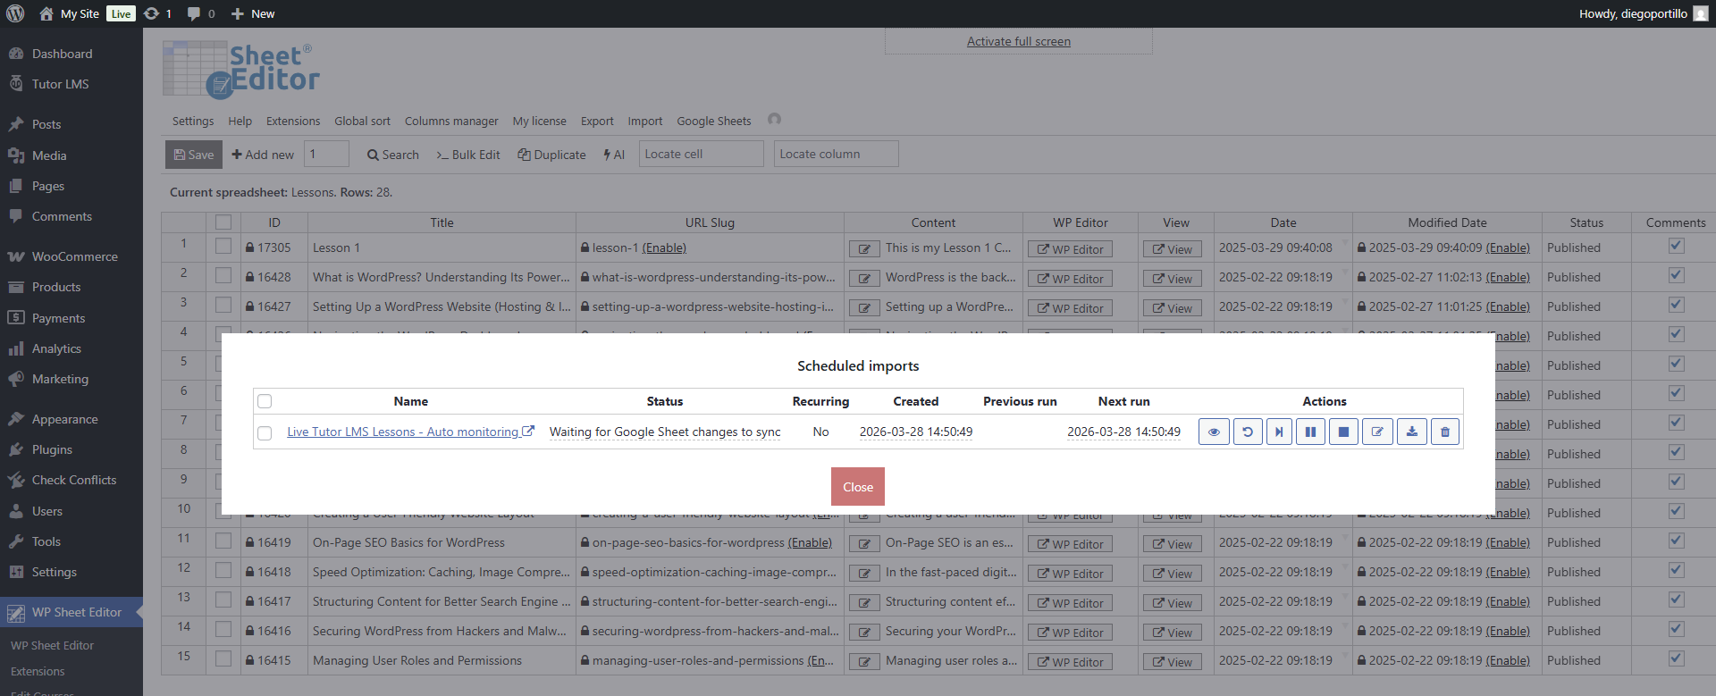
Task: Click the skip-to-next run action icon
Action: coord(1279,432)
